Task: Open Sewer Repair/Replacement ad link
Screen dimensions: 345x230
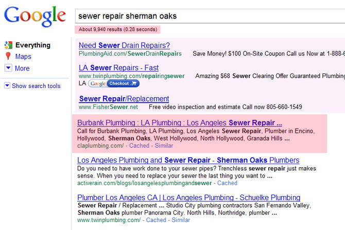Action: (x=124, y=98)
